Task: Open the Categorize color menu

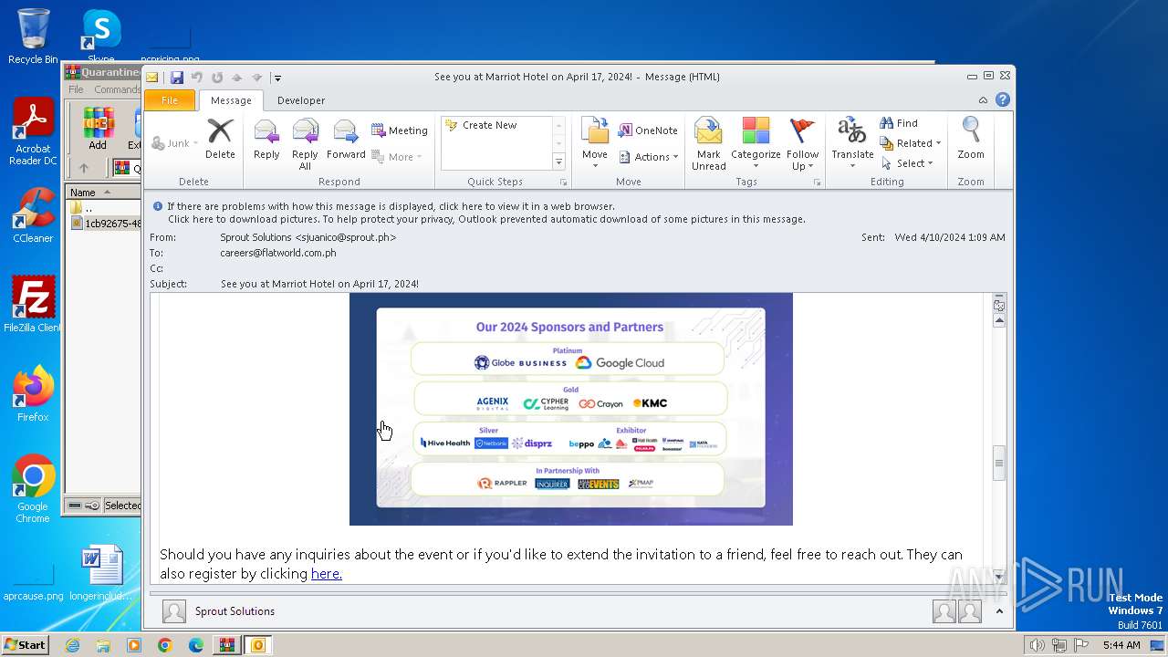Action: point(756,144)
